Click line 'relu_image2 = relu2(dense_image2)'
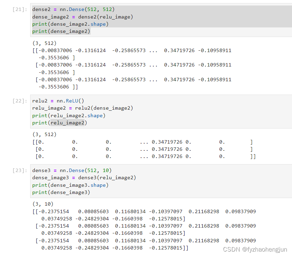 (x=82, y=108)
